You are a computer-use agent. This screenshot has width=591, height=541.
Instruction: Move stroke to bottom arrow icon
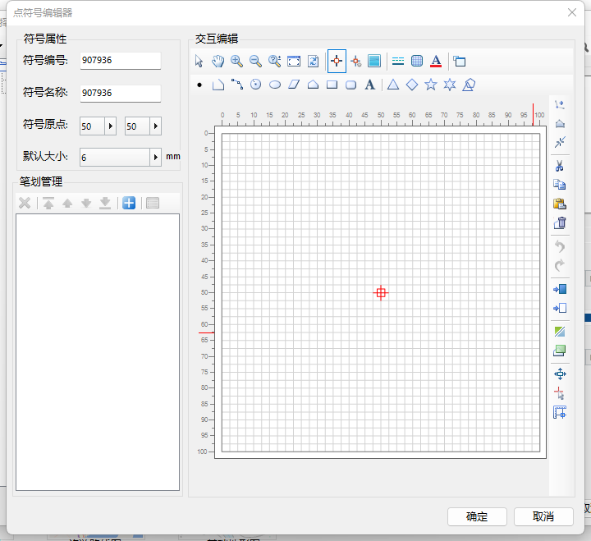105,204
